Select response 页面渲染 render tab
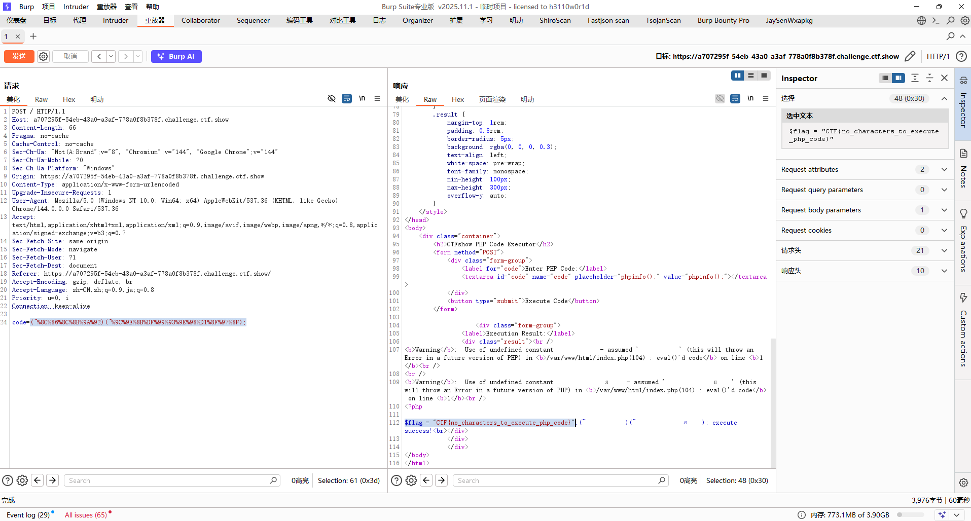 pyautogui.click(x=492, y=99)
